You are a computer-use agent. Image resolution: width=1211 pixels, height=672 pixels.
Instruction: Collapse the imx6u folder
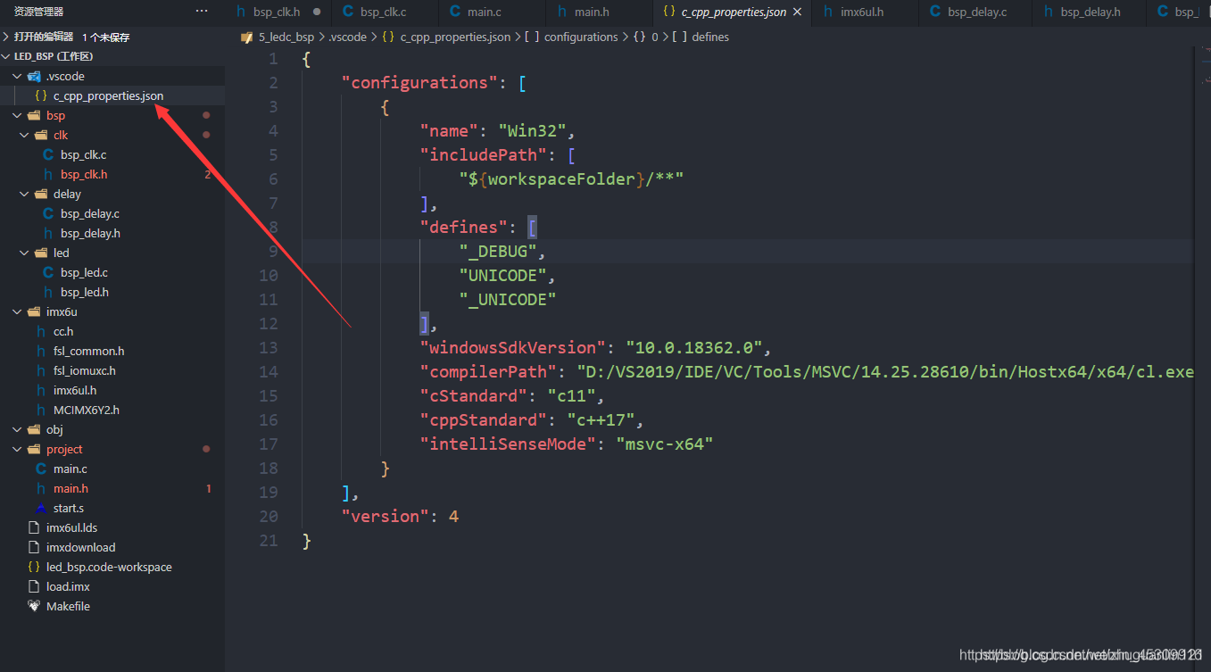17,311
